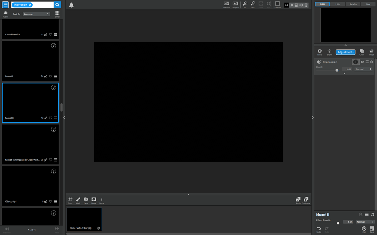The image size is (377, 235).
Task: Click the Duplicate icon
Action: coord(306,200)
